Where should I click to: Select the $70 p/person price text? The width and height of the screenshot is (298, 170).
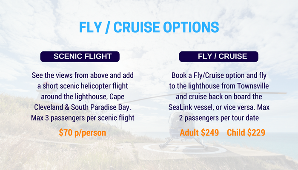(82, 133)
